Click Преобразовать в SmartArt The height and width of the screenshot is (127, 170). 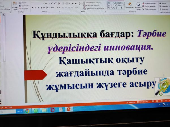click(x=94, y=8)
